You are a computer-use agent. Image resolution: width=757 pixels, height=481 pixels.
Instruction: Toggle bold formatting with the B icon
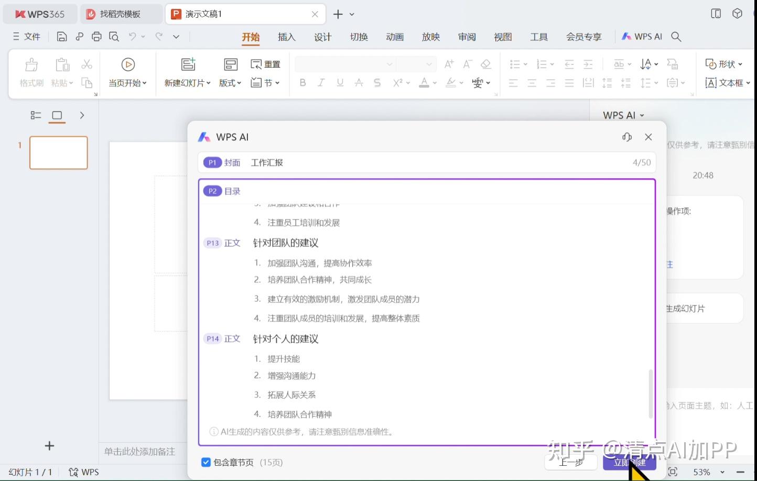click(x=302, y=82)
